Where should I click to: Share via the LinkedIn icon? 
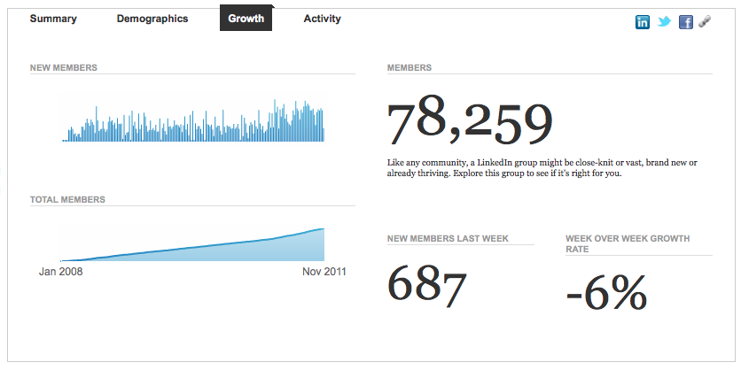point(643,22)
